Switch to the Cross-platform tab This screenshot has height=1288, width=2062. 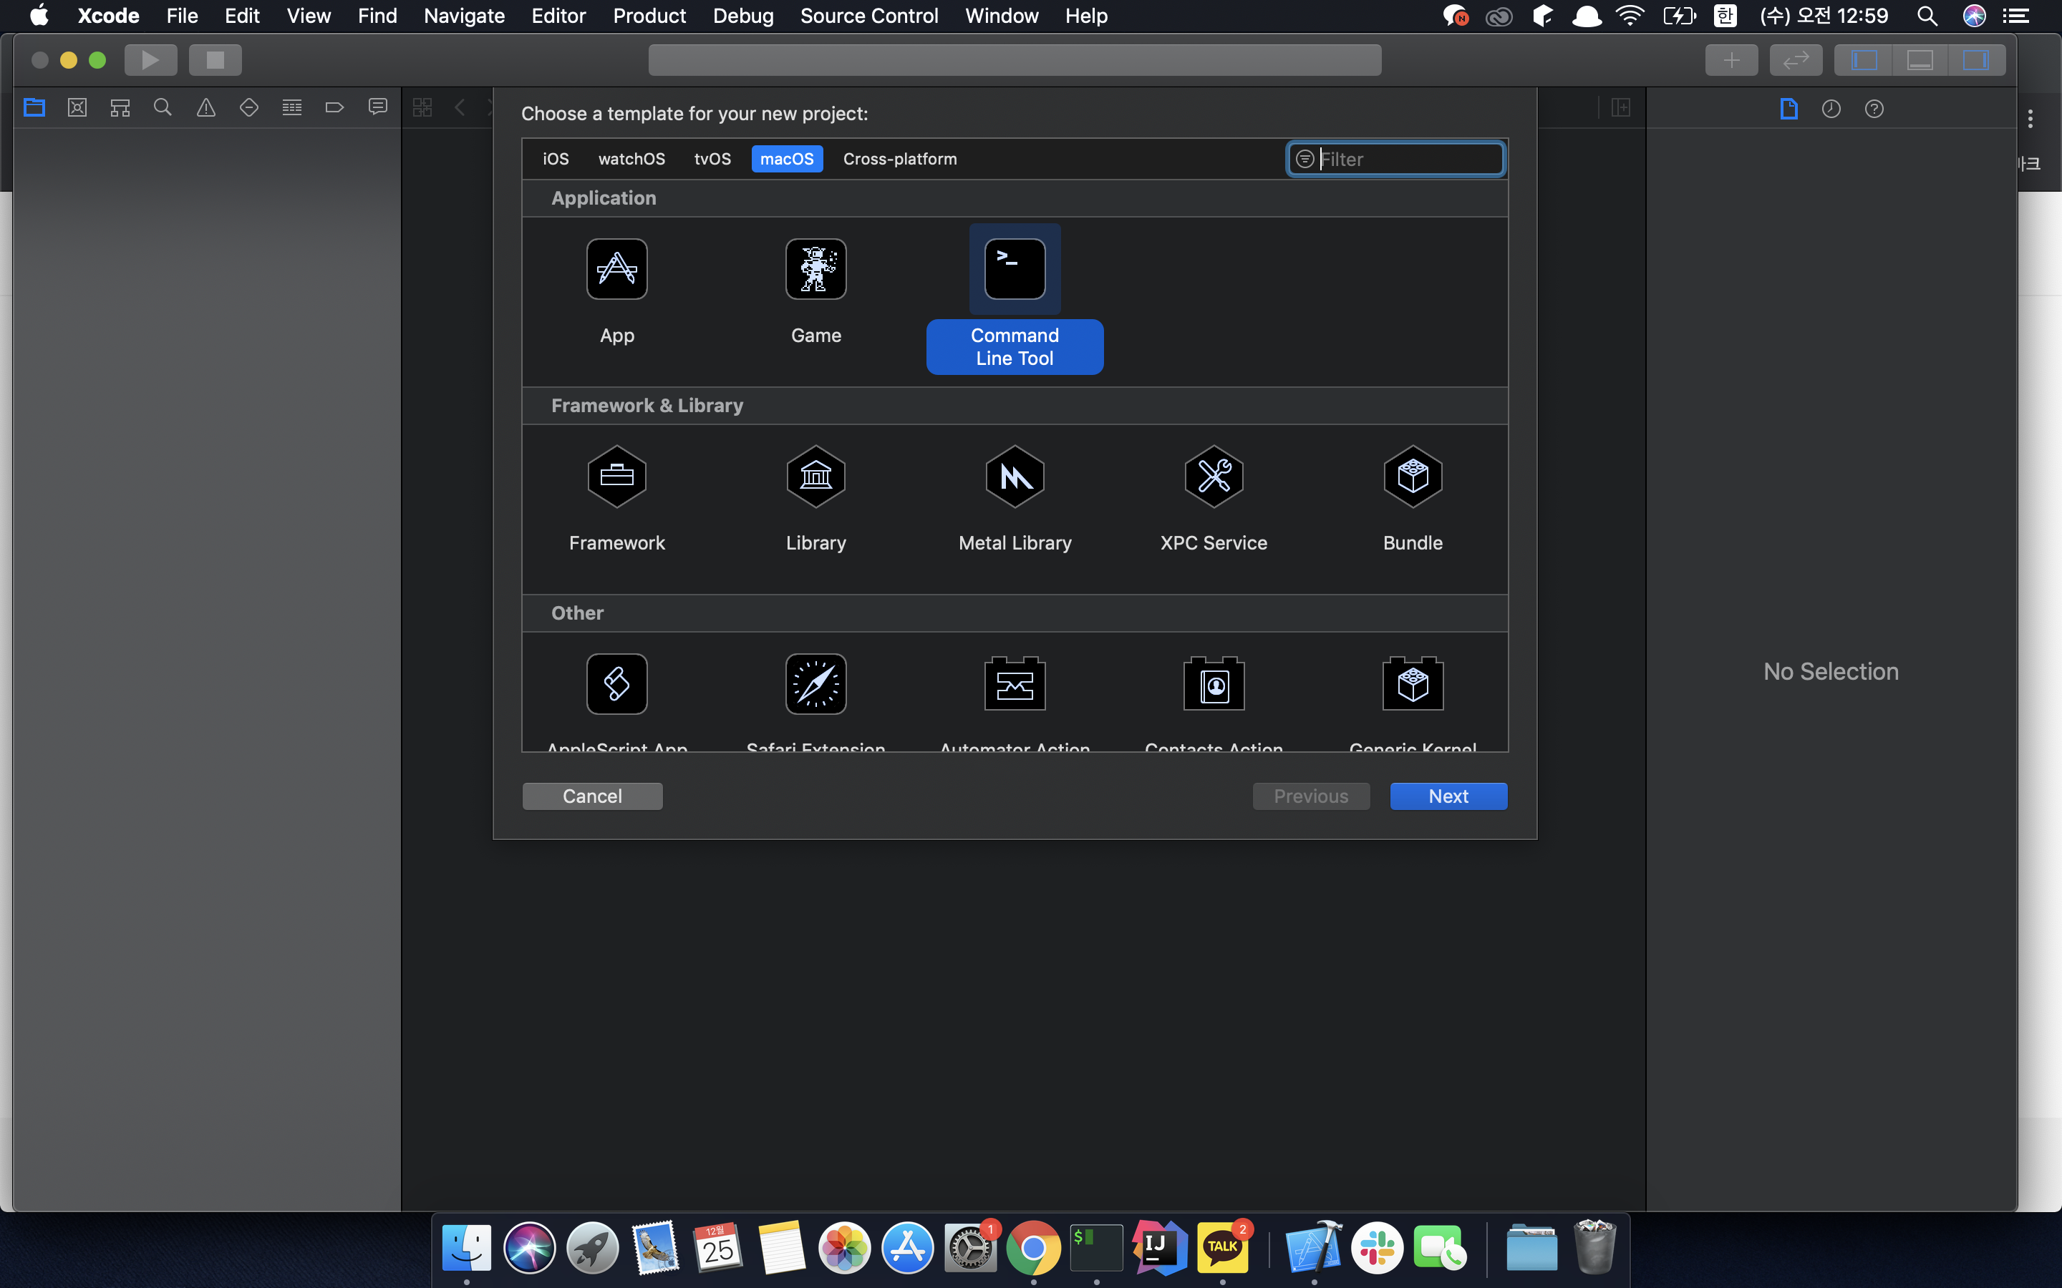[x=900, y=160]
